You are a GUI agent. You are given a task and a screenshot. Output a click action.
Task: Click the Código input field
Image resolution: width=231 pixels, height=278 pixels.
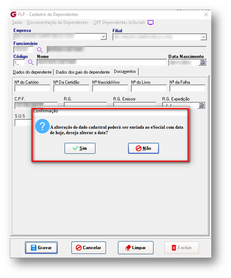(x=19, y=63)
